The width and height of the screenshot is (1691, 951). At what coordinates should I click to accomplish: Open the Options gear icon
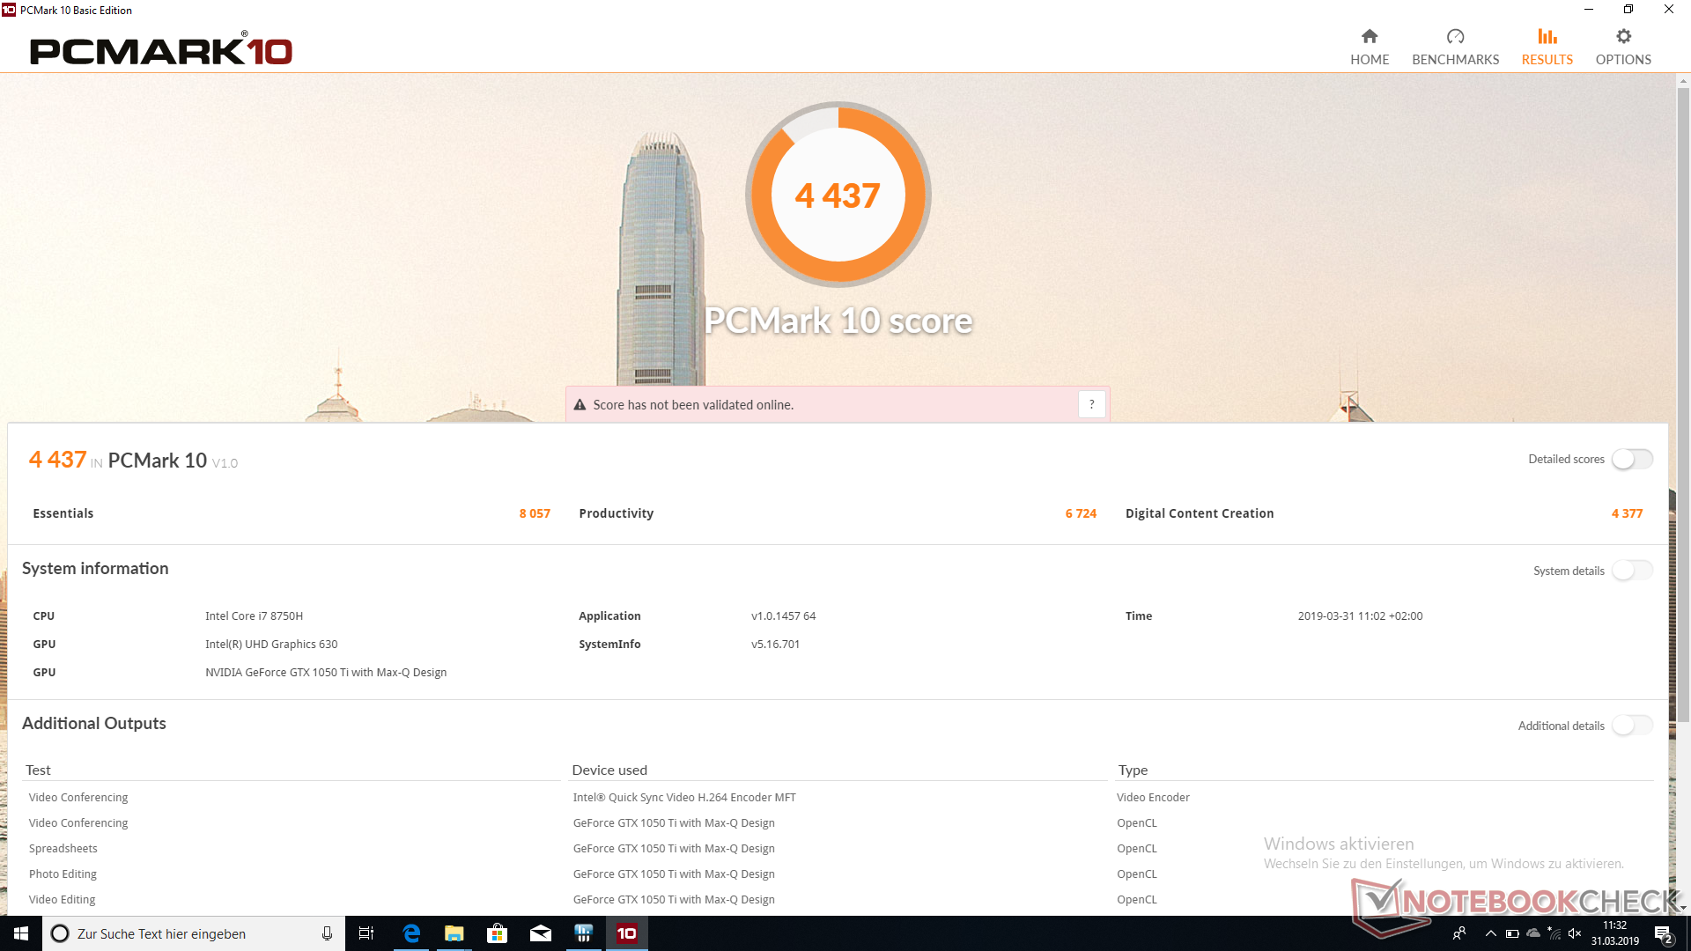point(1623,37)
